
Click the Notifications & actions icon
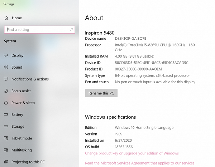6,79
